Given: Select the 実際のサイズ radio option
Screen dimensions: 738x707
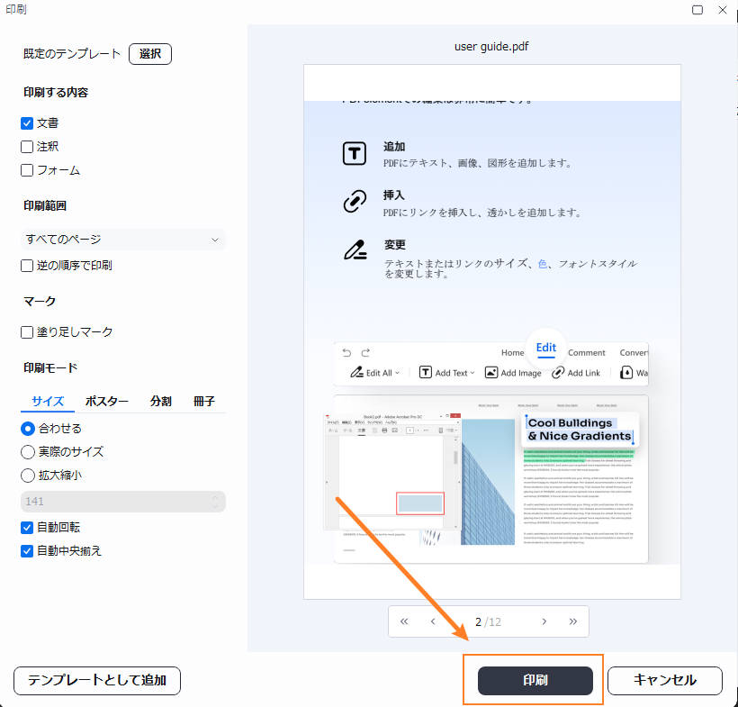Looking at the screenshot, I should [28, 452].
